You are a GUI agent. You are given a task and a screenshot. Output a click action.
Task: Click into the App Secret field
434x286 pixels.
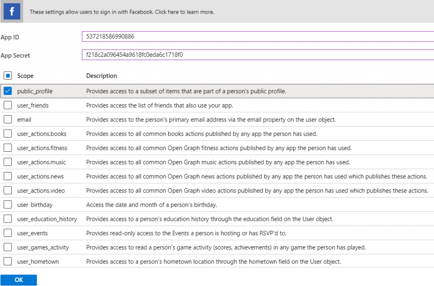[x=257, y=55]
